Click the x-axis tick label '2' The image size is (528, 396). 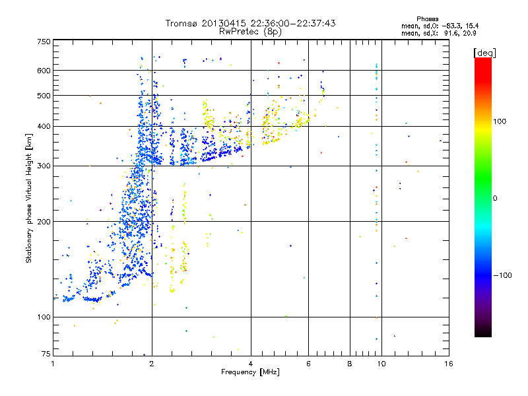152,364
